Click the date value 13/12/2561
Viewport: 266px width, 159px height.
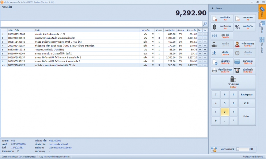17,148
